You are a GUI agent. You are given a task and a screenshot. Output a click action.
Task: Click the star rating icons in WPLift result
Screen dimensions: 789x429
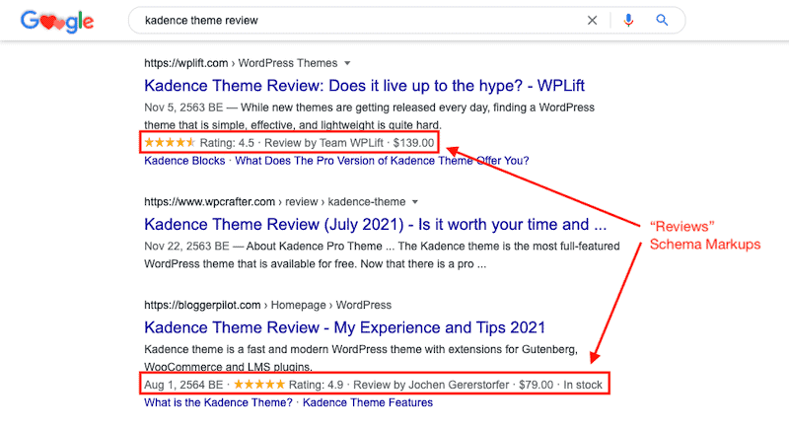170,142
